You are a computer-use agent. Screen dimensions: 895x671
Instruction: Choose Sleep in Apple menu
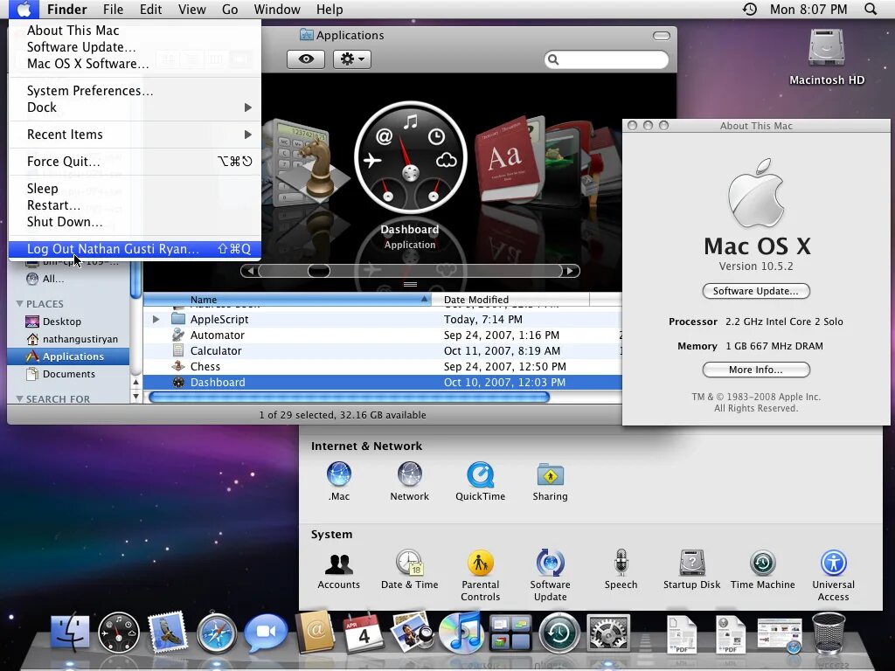tap(135, 189)
